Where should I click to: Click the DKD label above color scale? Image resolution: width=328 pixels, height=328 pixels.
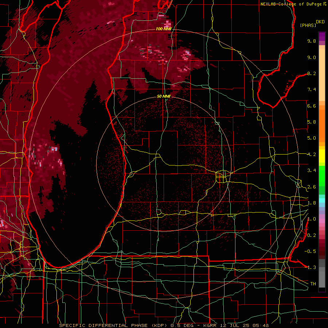[x=320, y=22]
